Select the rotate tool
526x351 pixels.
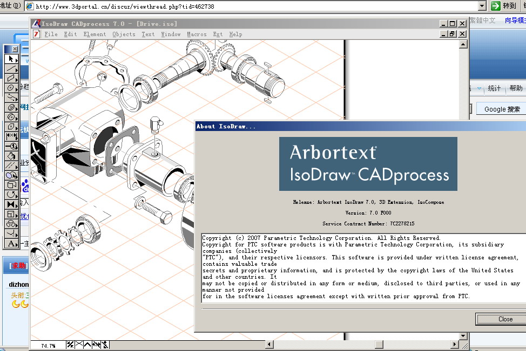coord(11,195)
